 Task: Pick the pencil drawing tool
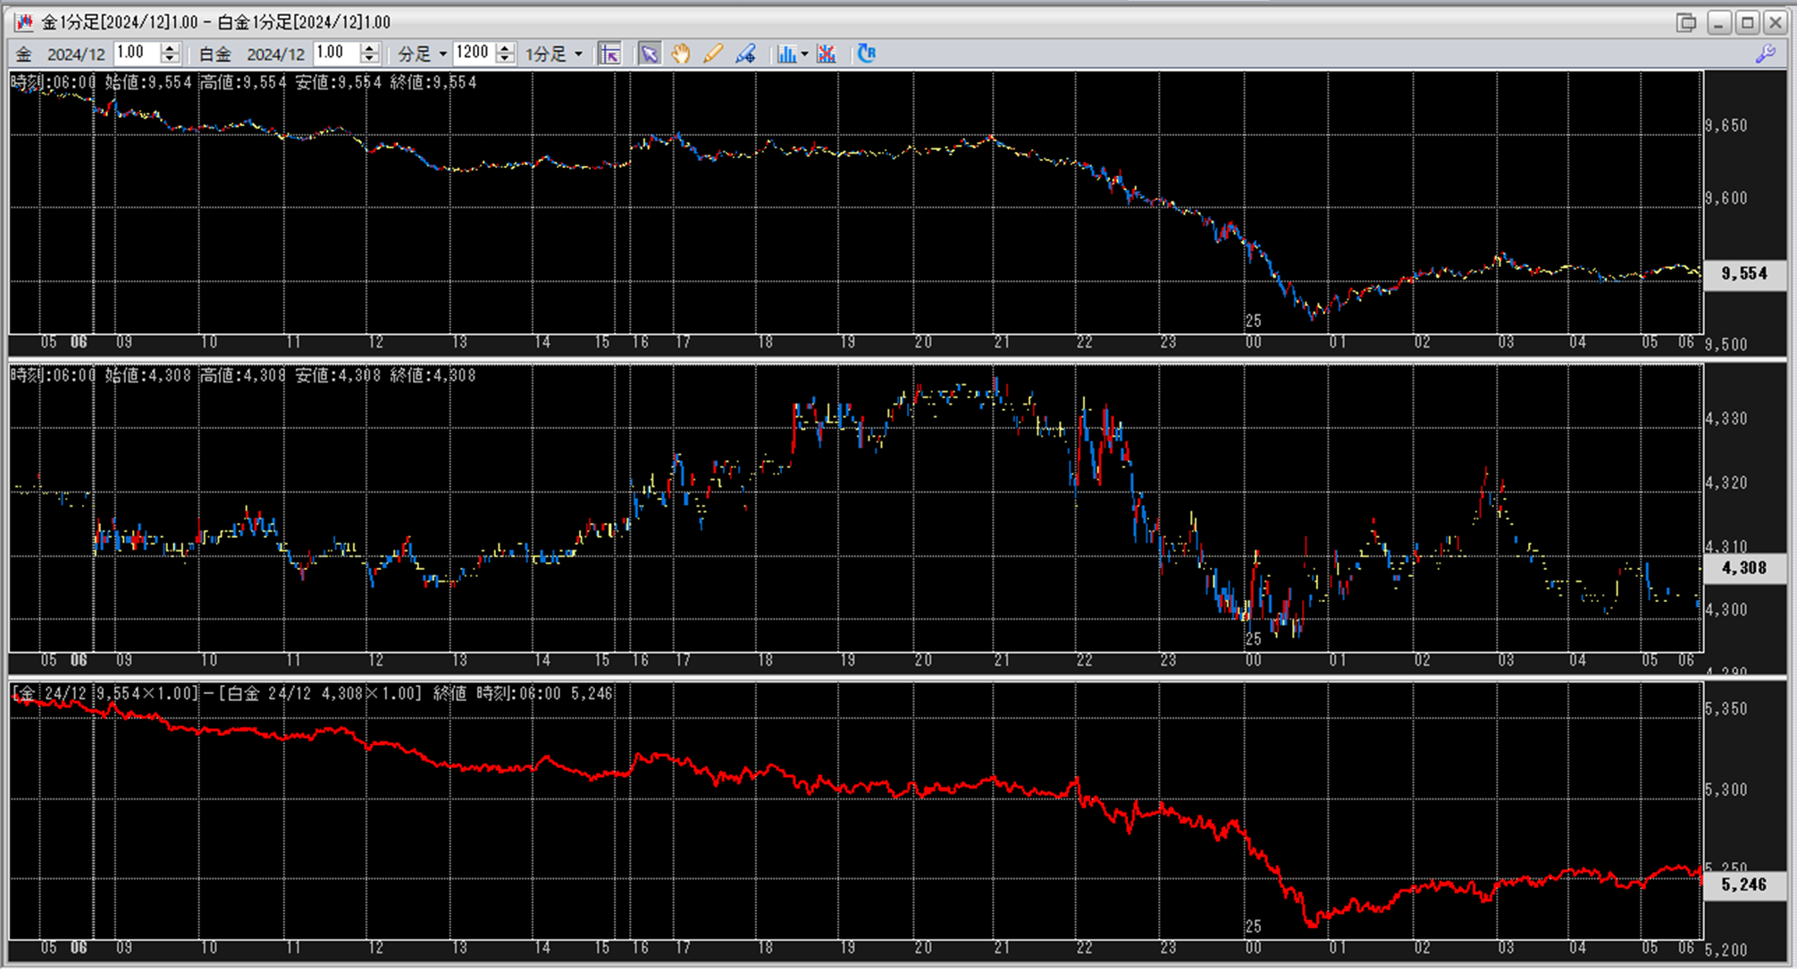coord(712,54)
